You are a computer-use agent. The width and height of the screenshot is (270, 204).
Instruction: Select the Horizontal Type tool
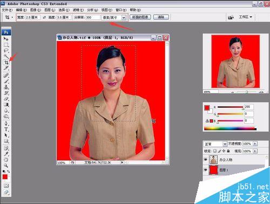pyautogui.click(x=6, y=129)
